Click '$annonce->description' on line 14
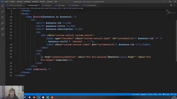 [59, 29]
